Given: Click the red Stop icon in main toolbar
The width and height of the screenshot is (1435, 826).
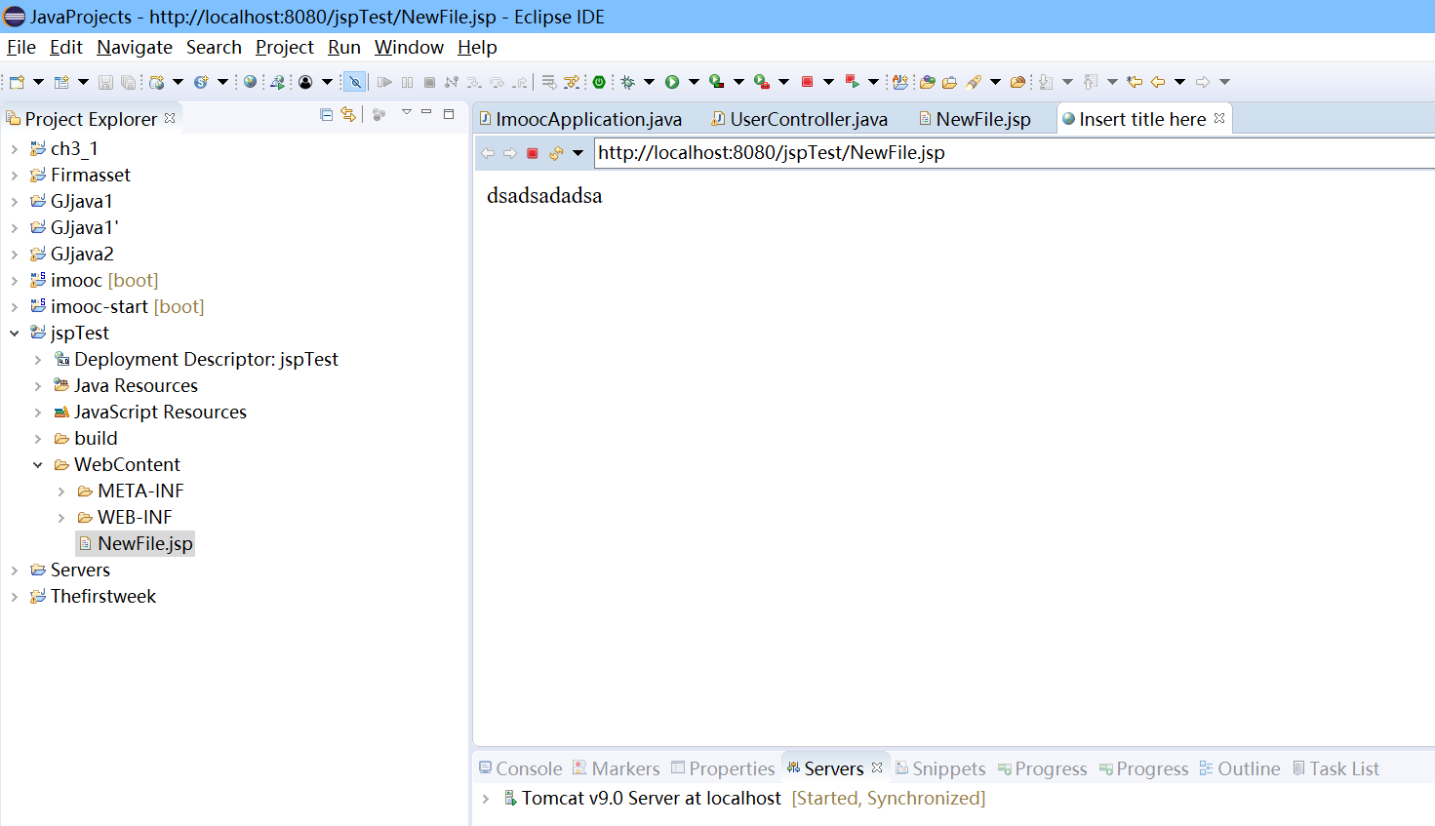Looking at the screenshot, I should click(807, 82).
